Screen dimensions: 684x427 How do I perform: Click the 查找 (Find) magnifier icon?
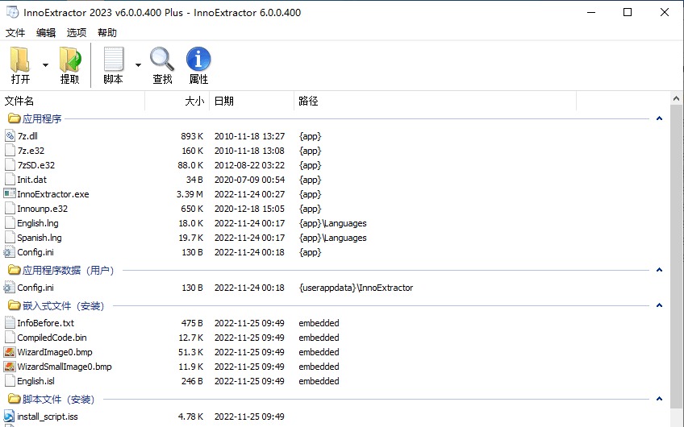(x=162, y=59)
